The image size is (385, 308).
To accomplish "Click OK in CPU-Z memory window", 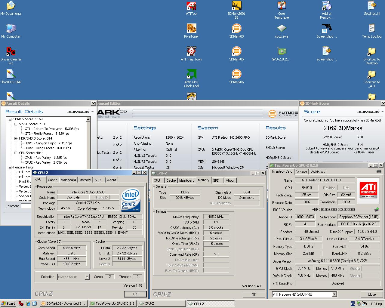I will coord(254,295).
